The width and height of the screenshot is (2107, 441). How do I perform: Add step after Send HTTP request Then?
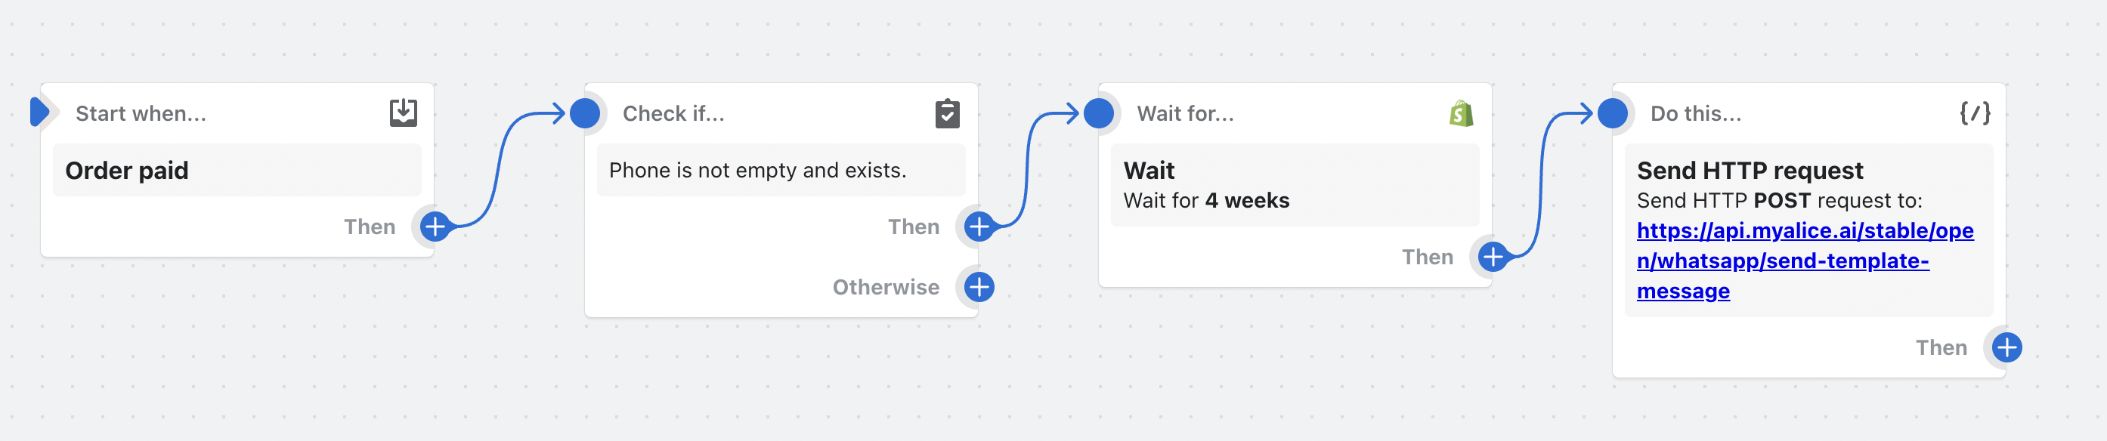pos(2006,347)
